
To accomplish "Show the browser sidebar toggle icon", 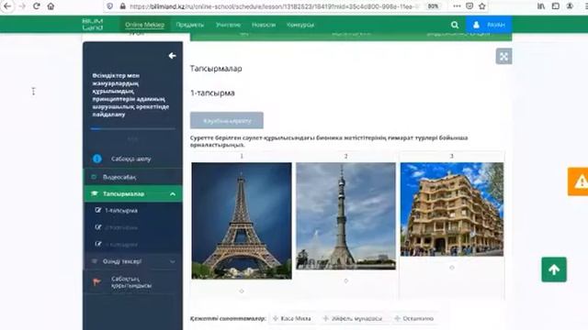I will point(556,6).
